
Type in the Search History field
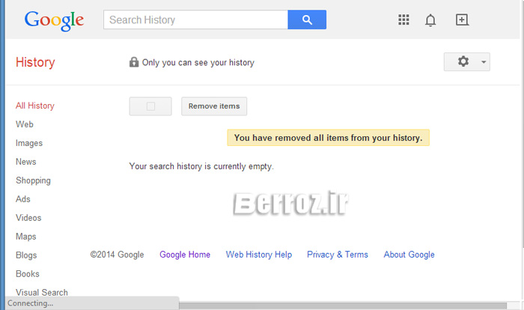(195, 20)
